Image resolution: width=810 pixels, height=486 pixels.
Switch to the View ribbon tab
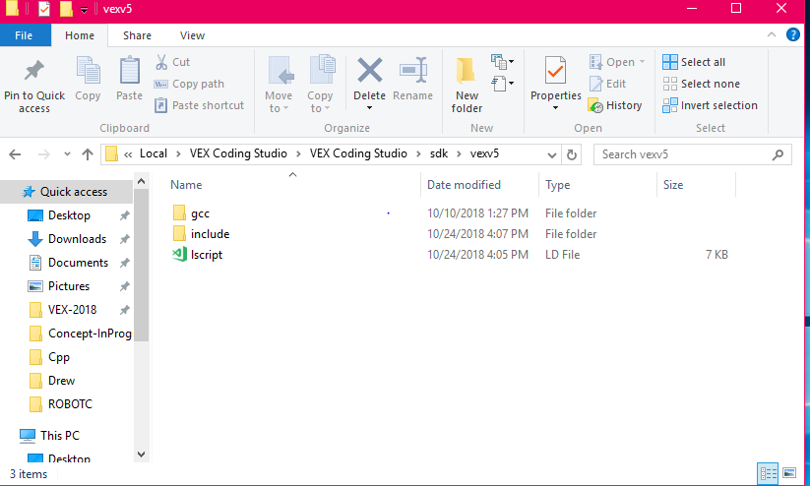pyautogui.click(x=192, y=35)
